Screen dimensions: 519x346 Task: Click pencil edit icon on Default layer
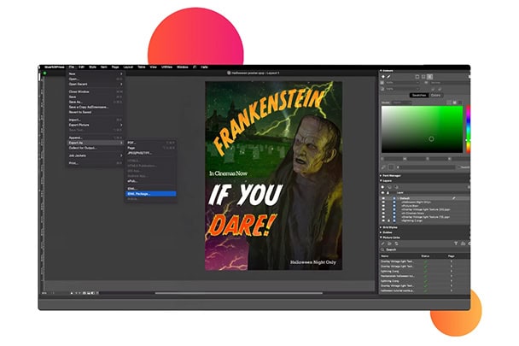[x=454, y=198]
